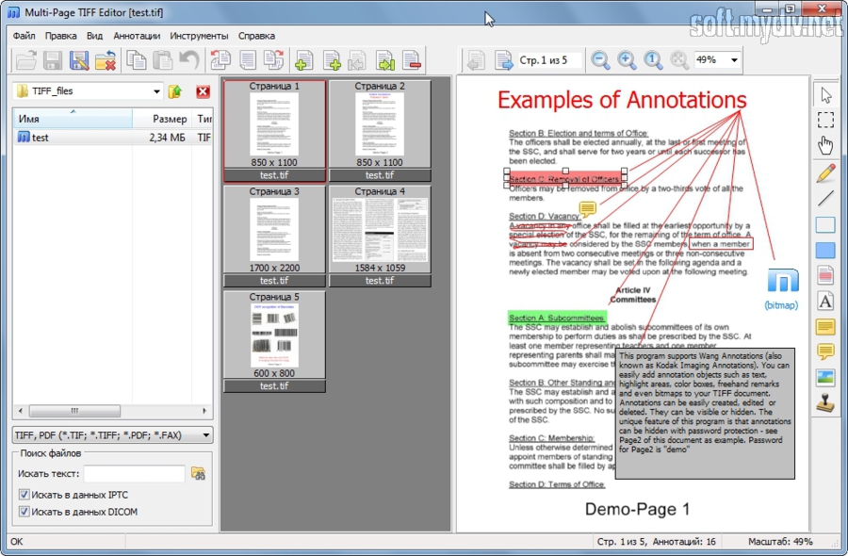Select the Страница 4 thumbnail
This screenshot has height=556, width=848.
[380, 237]
